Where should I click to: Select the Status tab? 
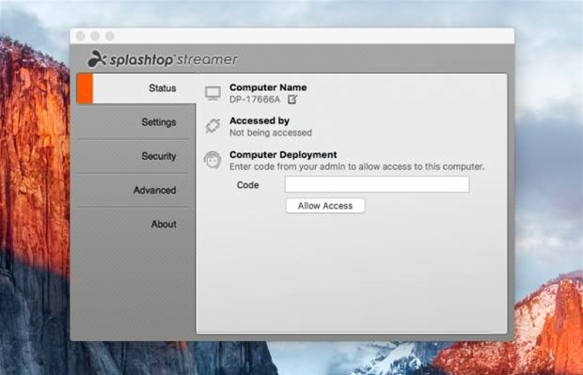coord(136,88)
